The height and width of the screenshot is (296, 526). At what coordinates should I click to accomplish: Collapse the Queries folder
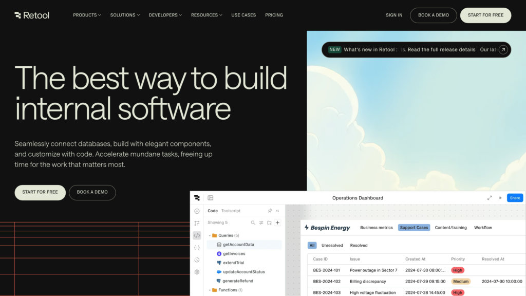pyautogui.click(x=210, y=235)
